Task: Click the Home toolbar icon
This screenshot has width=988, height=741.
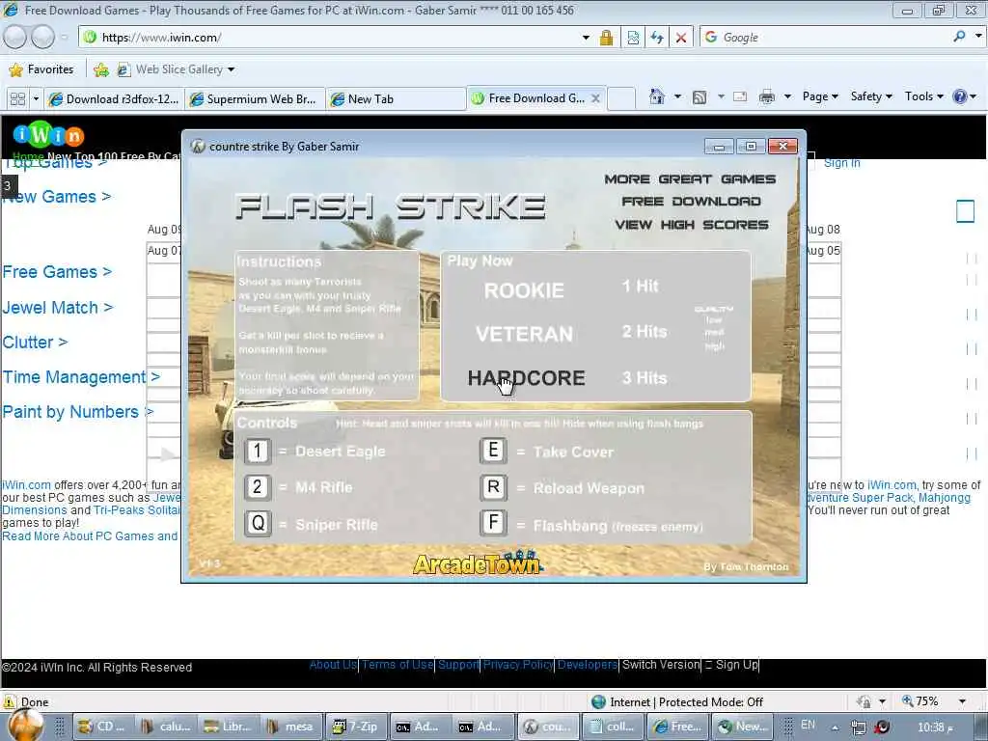Action: pyautogui.click(x=656, y=97)
